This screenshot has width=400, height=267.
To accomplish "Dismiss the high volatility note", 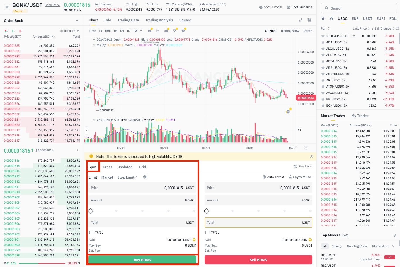I will point(312,156).
